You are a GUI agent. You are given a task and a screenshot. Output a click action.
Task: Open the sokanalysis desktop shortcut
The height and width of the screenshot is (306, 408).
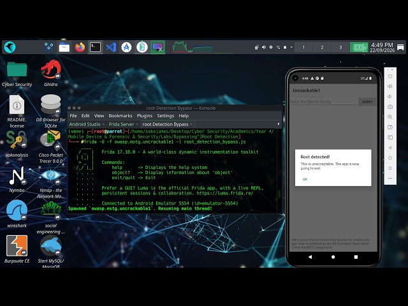tap(17, 144)
